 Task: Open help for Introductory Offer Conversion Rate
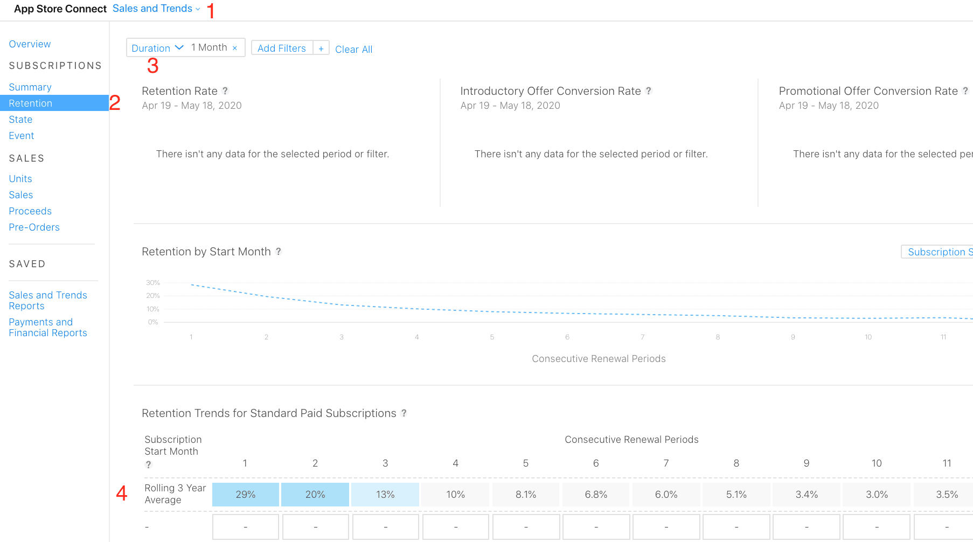click(649, 91)
